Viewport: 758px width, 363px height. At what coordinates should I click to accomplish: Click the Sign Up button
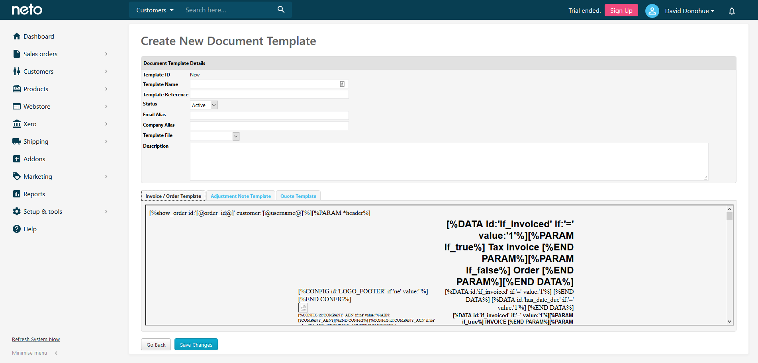tap(621, 10)
